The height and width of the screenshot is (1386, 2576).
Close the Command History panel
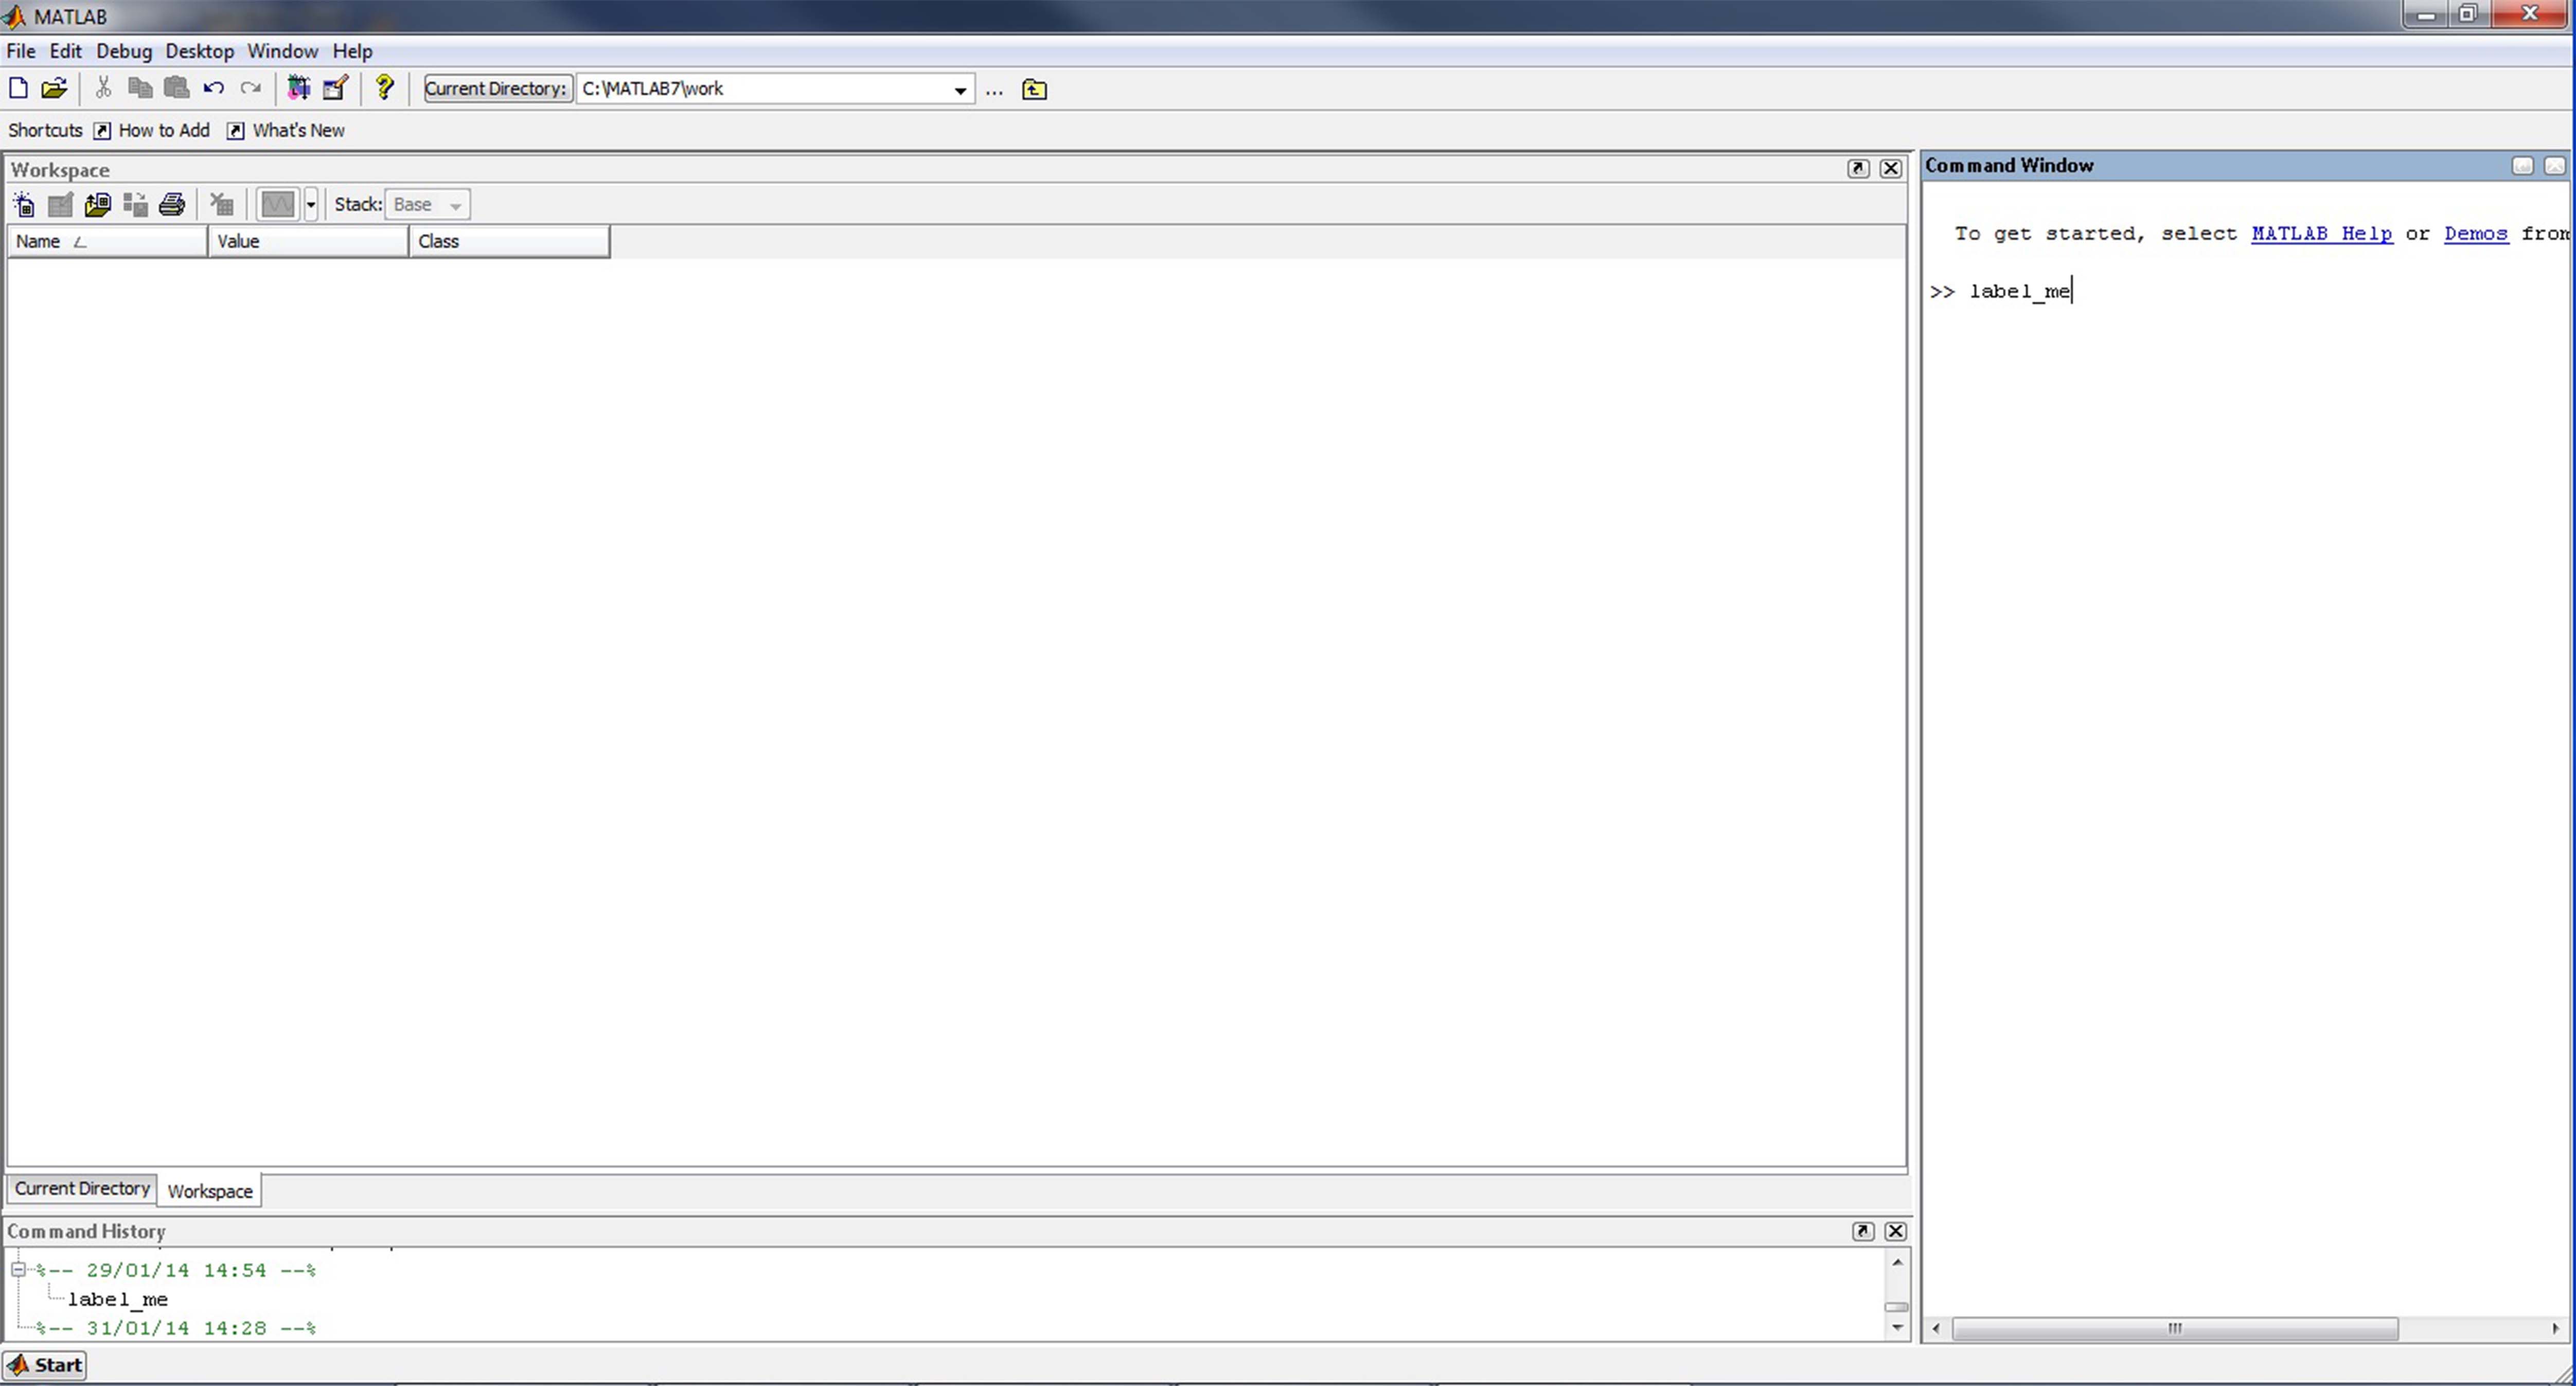pos(1895,1231)
